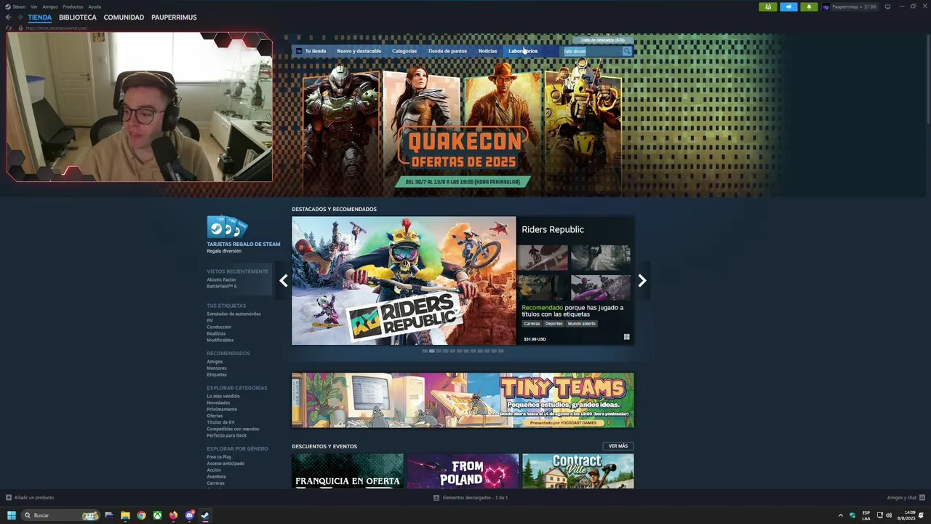Show previous featured game arrow
The width and height of the screenshot is (931, 524).
[284, 281]
